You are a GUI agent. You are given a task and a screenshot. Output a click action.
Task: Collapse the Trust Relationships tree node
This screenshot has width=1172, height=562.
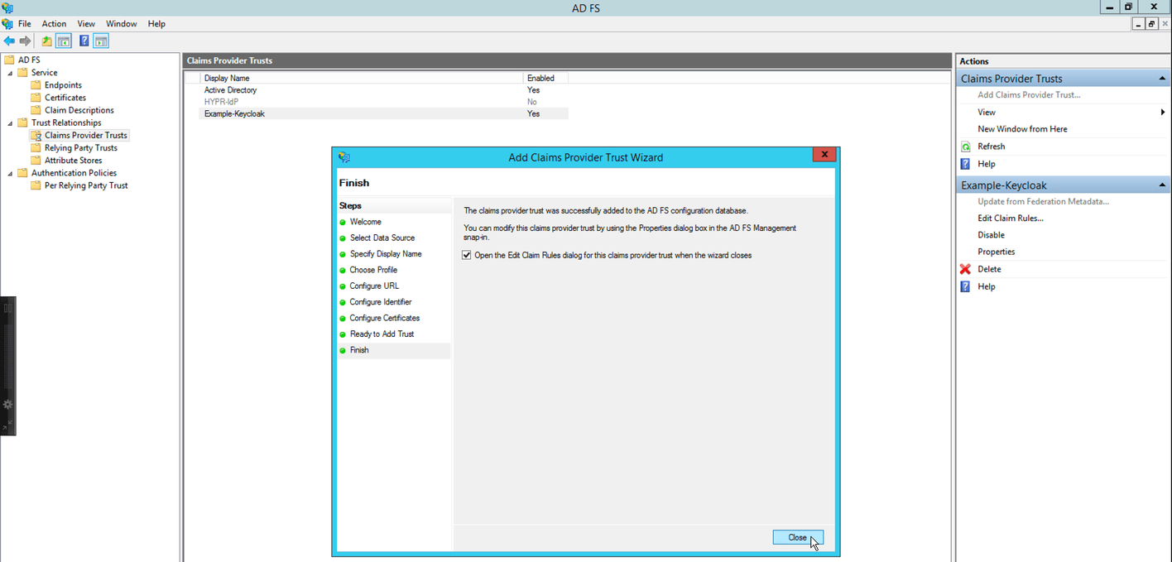click(x=11, y=123)
